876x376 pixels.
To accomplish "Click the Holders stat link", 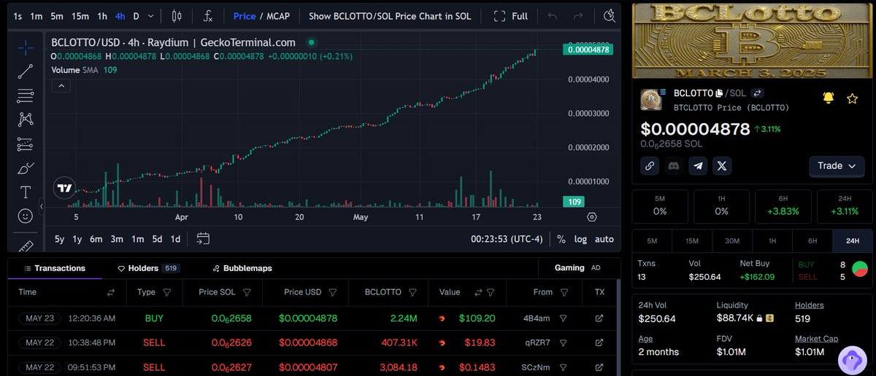I will tap(810, 305).
